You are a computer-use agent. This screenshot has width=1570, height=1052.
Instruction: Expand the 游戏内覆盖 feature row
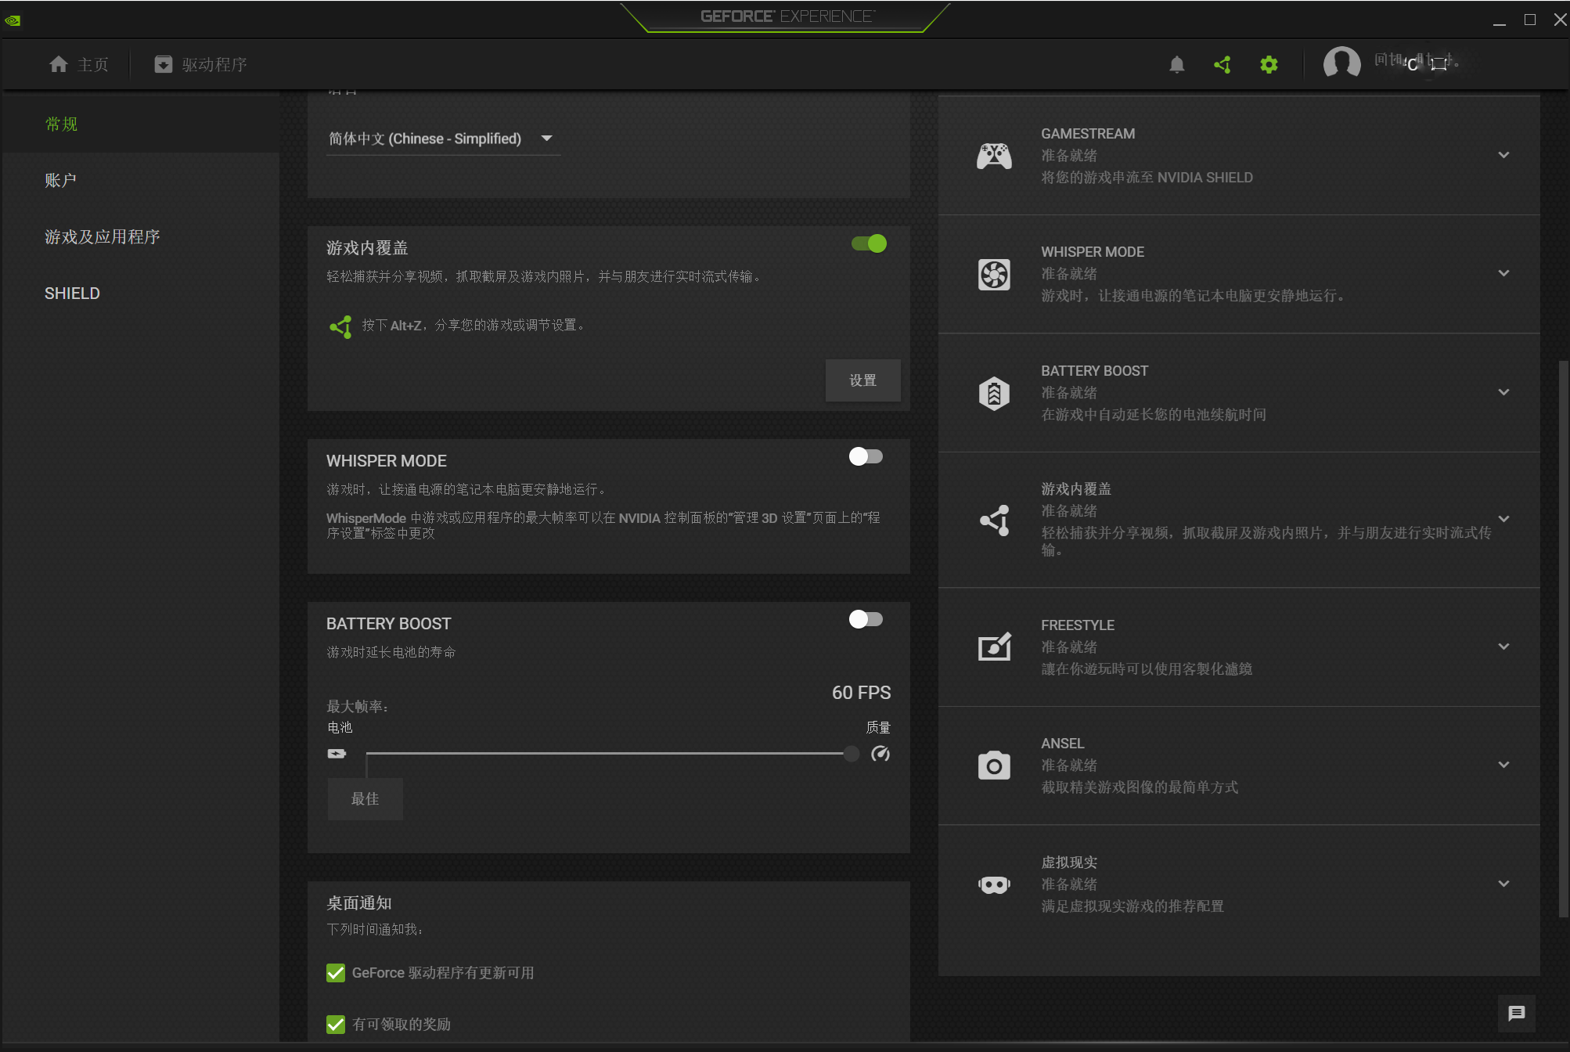[x=1503, y=519]
